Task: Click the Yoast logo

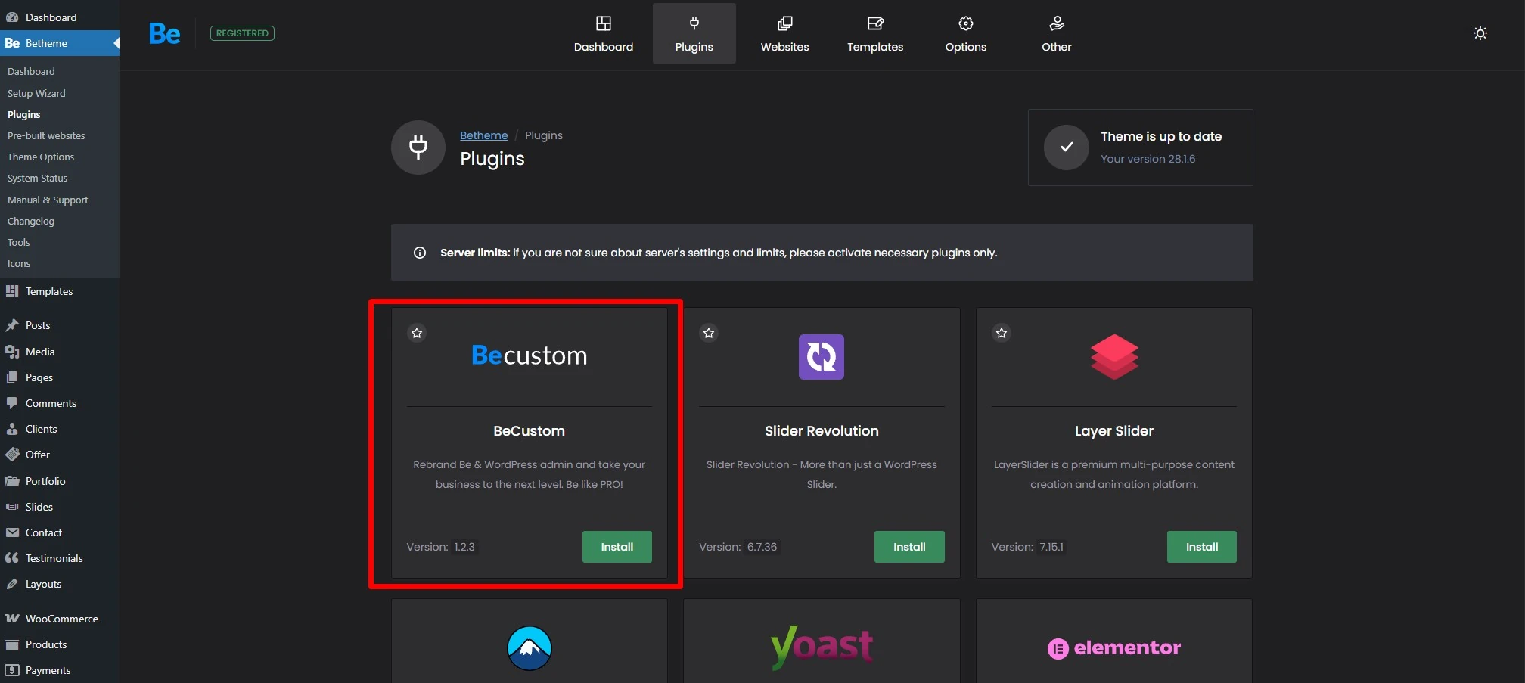Action: coord(822,647)
